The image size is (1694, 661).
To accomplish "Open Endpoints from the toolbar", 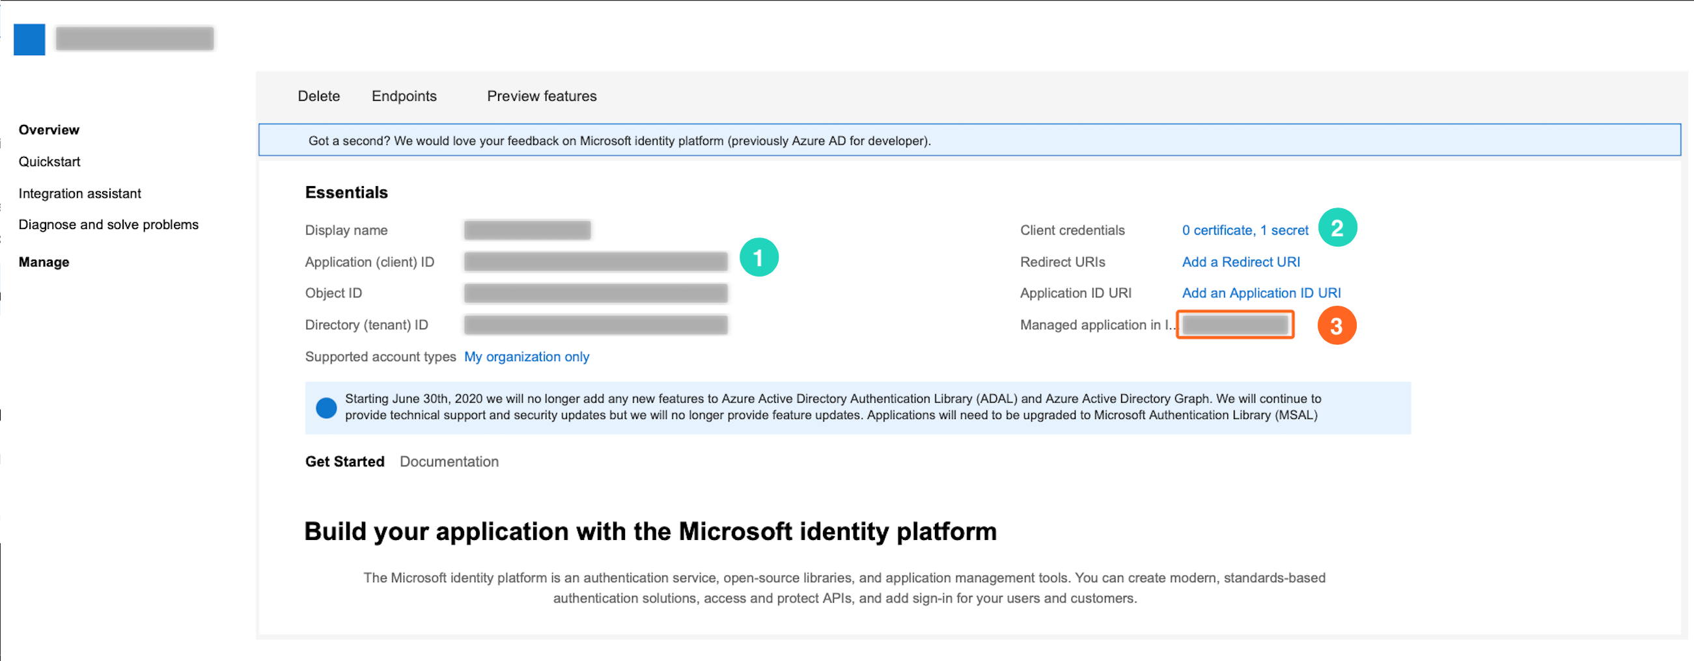I will click(x=404, y=96).
